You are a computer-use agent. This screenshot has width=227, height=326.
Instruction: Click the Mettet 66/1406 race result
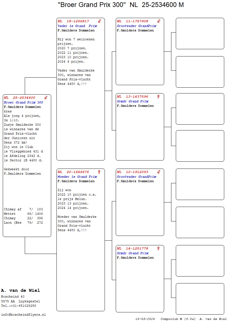click(23, 214)
